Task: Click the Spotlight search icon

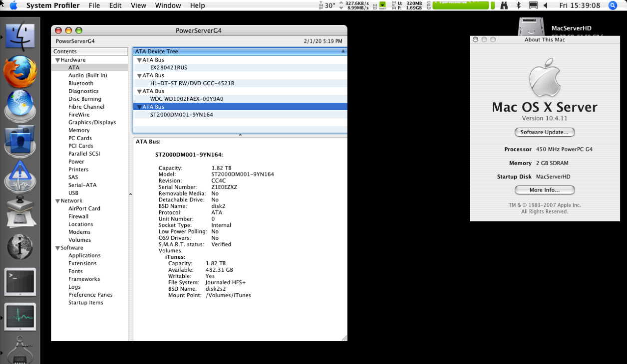Action: [613, 5]
